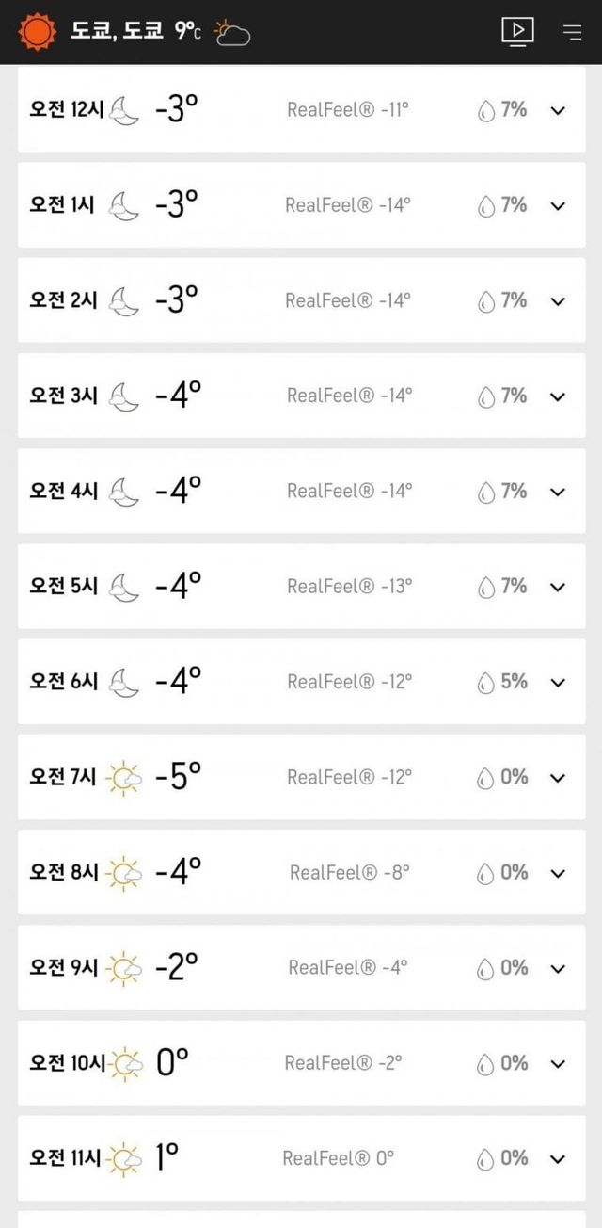Click the 7% precipitation value at 오전 2시

tap(514, 299)
